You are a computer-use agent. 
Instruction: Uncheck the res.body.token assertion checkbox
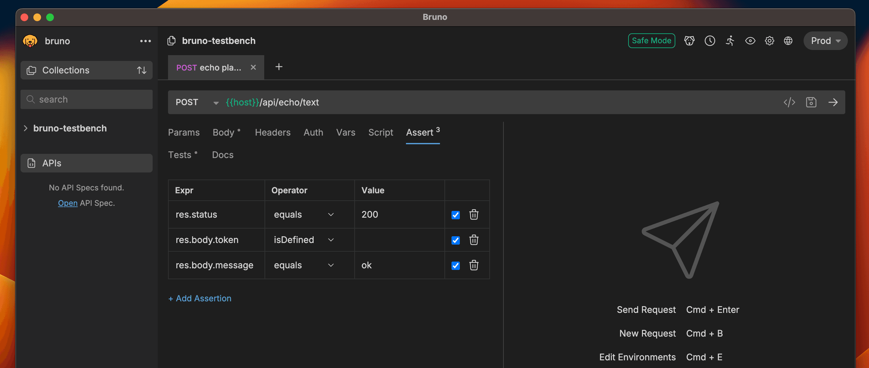(x=455, y=240)
